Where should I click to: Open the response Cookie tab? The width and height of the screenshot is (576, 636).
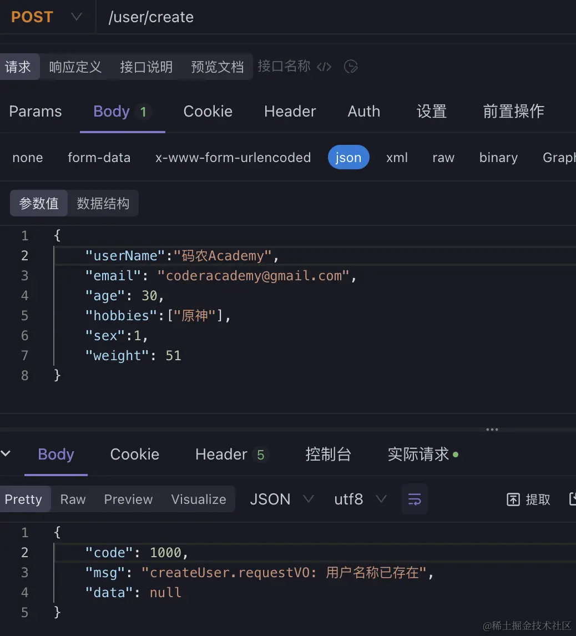tap(135, 455)
